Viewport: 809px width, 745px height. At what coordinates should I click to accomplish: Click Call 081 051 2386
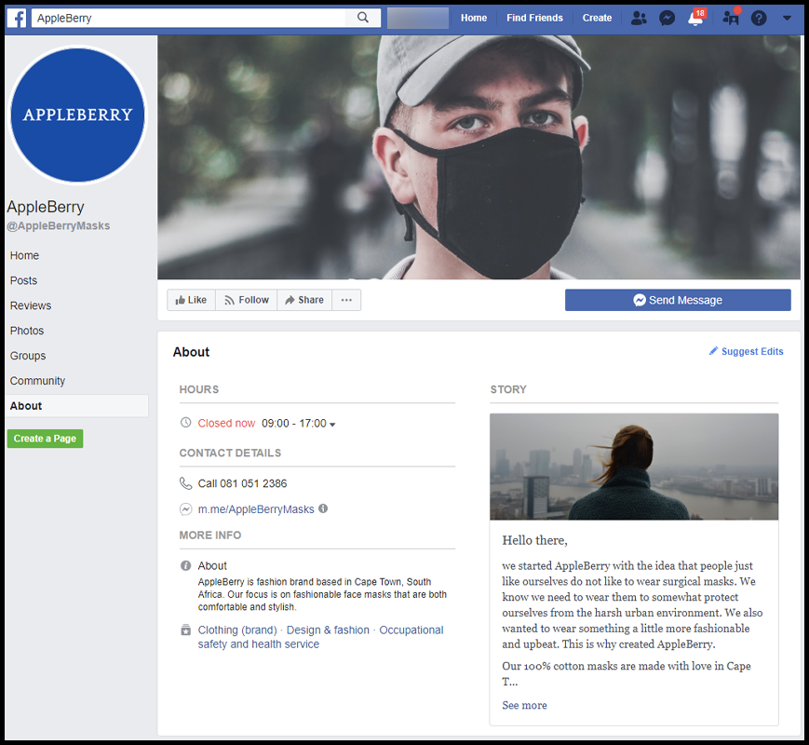242,483
